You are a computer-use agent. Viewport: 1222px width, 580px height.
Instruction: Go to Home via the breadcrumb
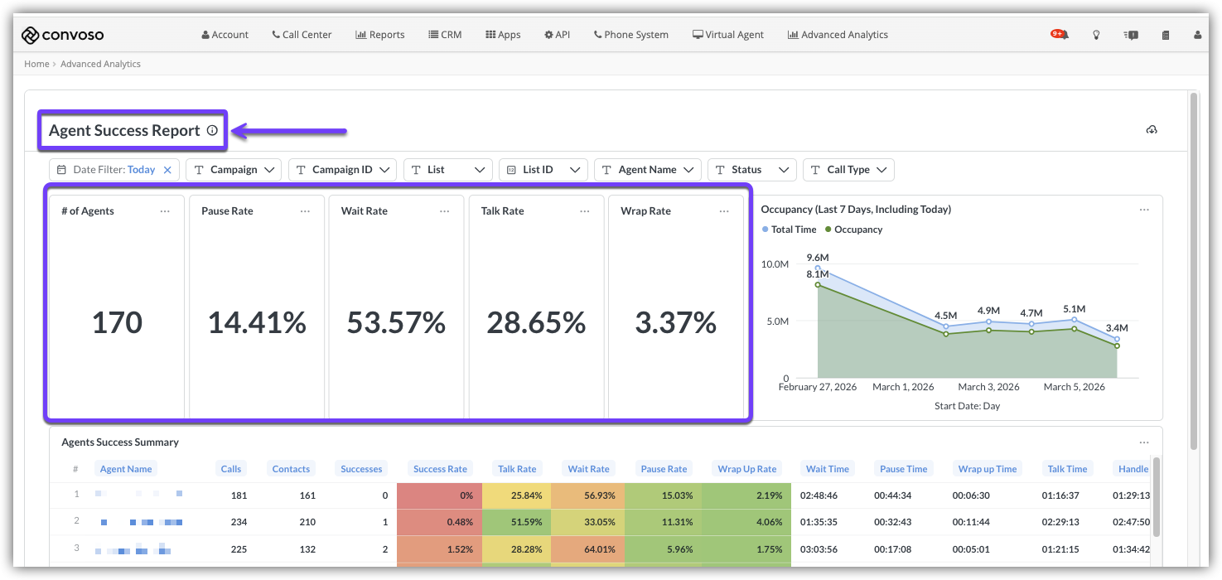(36, 64)
